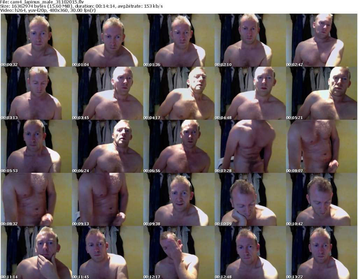Click the thumbnail stamped 00:04:48
The height and width of the screenshot is (279, 358).
tap(250, 93)
